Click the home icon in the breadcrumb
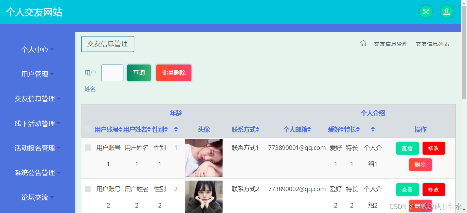 363,43
